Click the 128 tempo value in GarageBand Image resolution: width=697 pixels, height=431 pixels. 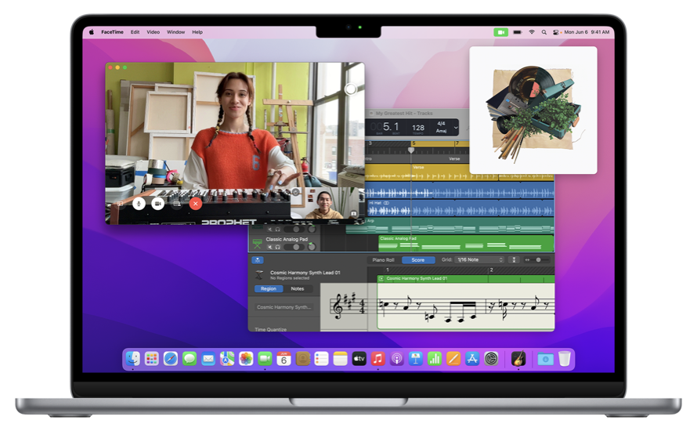(x=418, y=128)
